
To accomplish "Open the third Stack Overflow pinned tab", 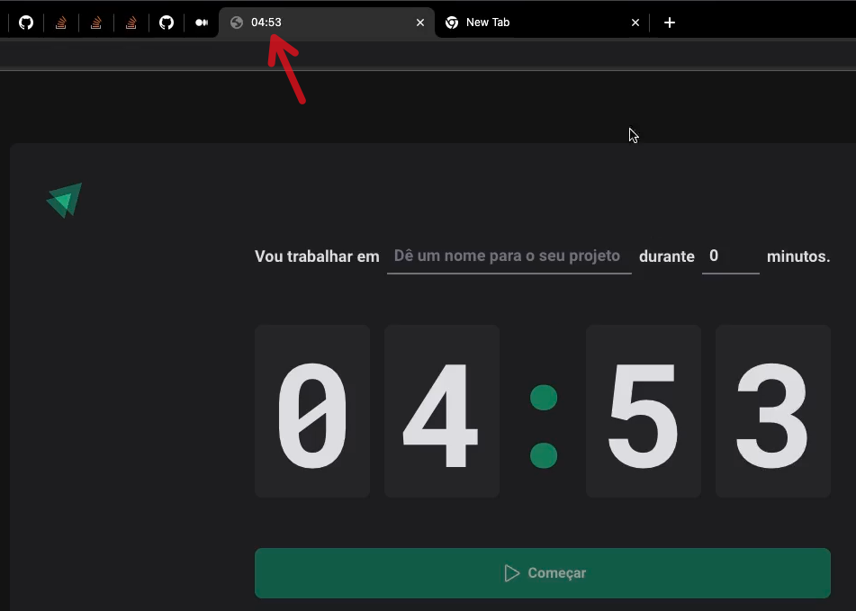I will click(x=131, y=22).
